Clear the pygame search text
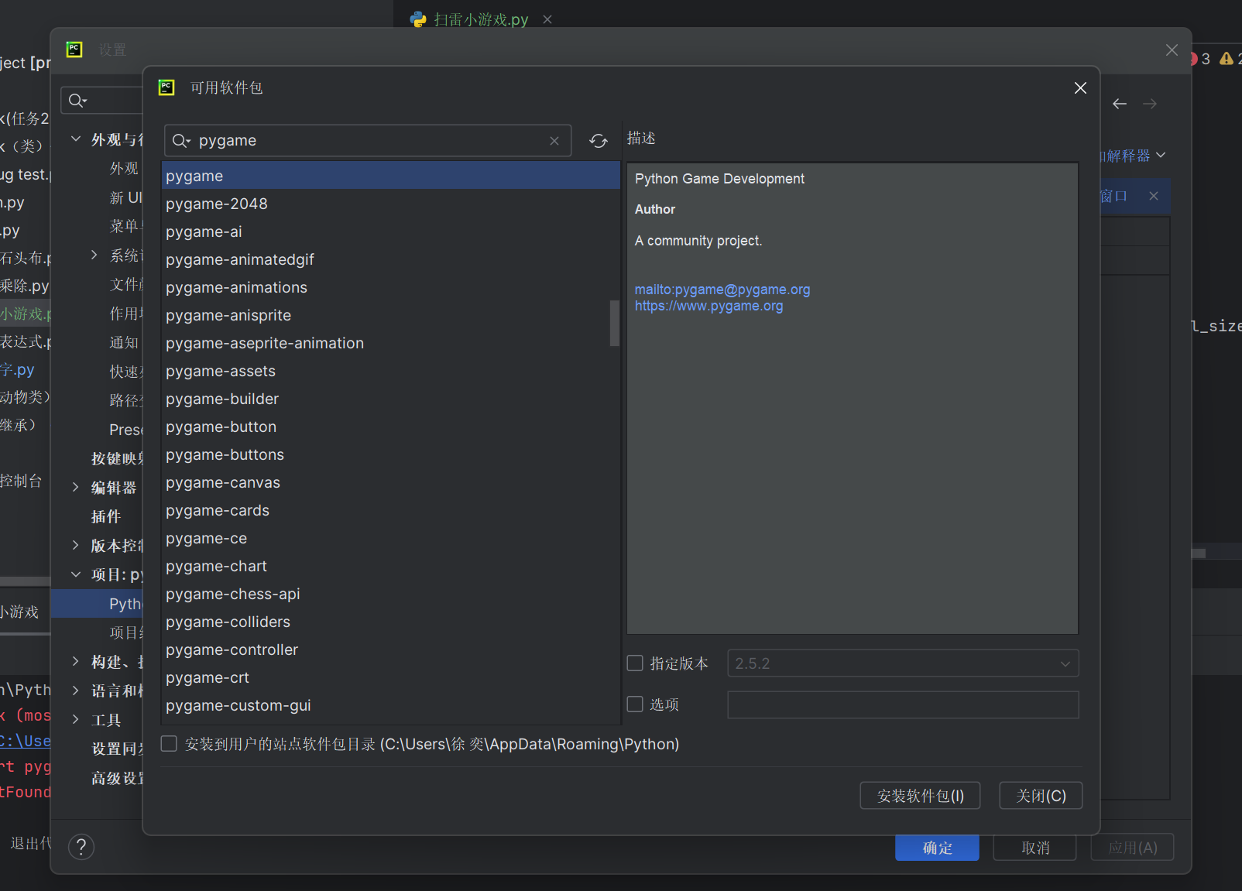 pos(554,141)
